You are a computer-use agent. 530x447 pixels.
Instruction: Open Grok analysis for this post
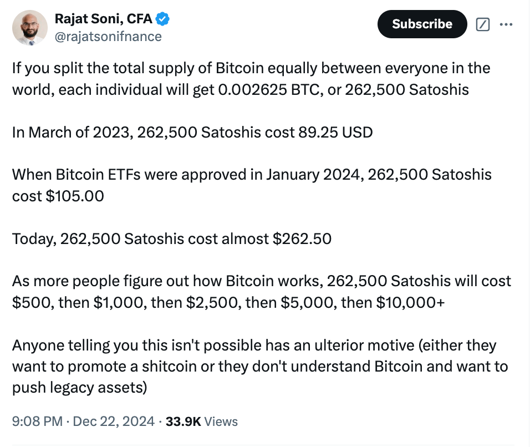[x=483, y=24]
